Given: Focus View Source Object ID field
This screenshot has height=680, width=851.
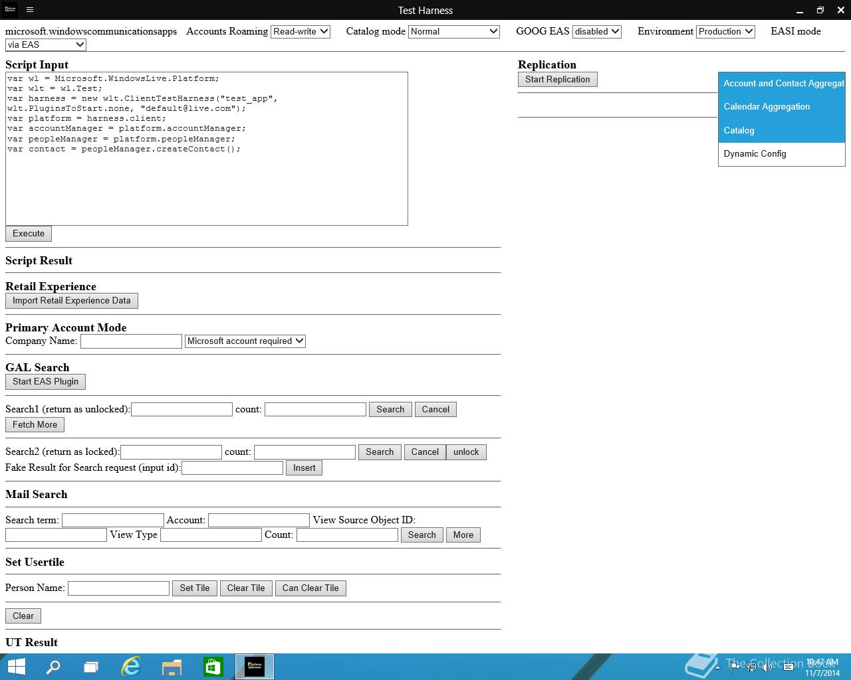Looking at the screenshot, I should pyautogui.click(x=56, y=535).
